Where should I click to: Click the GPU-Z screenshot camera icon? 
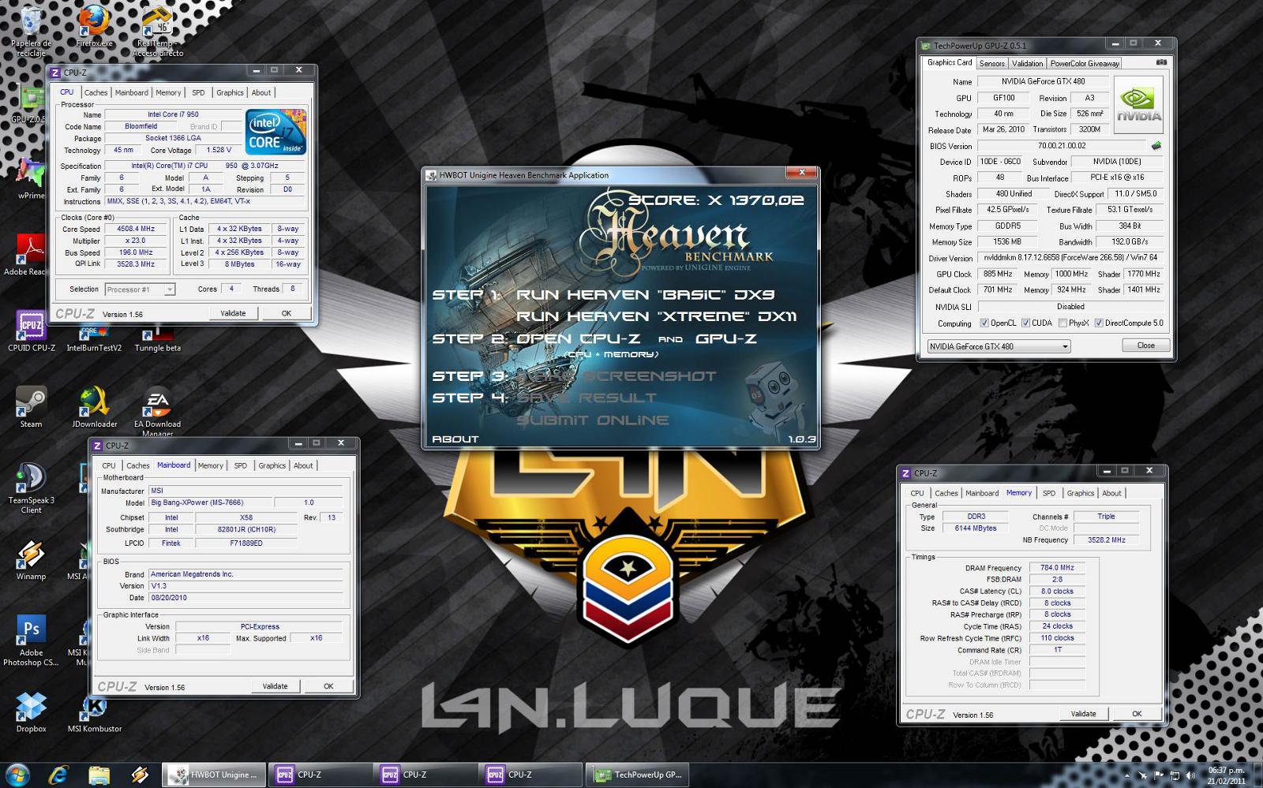pyautogui.click(x=1161, y=62)
